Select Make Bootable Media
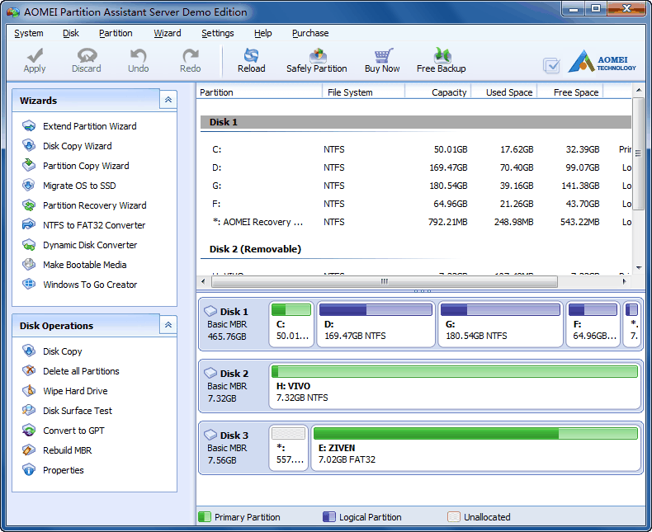This screenshot has height=532, width=652. [85, 265]
